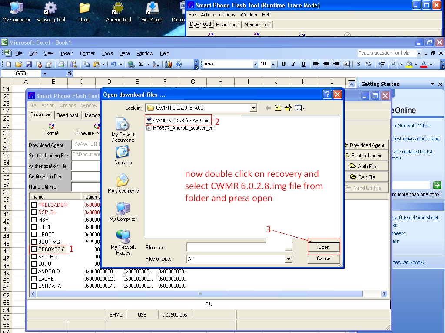Open the Name Box dropdown arrow
This screenshot has width=445, height=333.
pyautogui.click(x=45, y=74)
